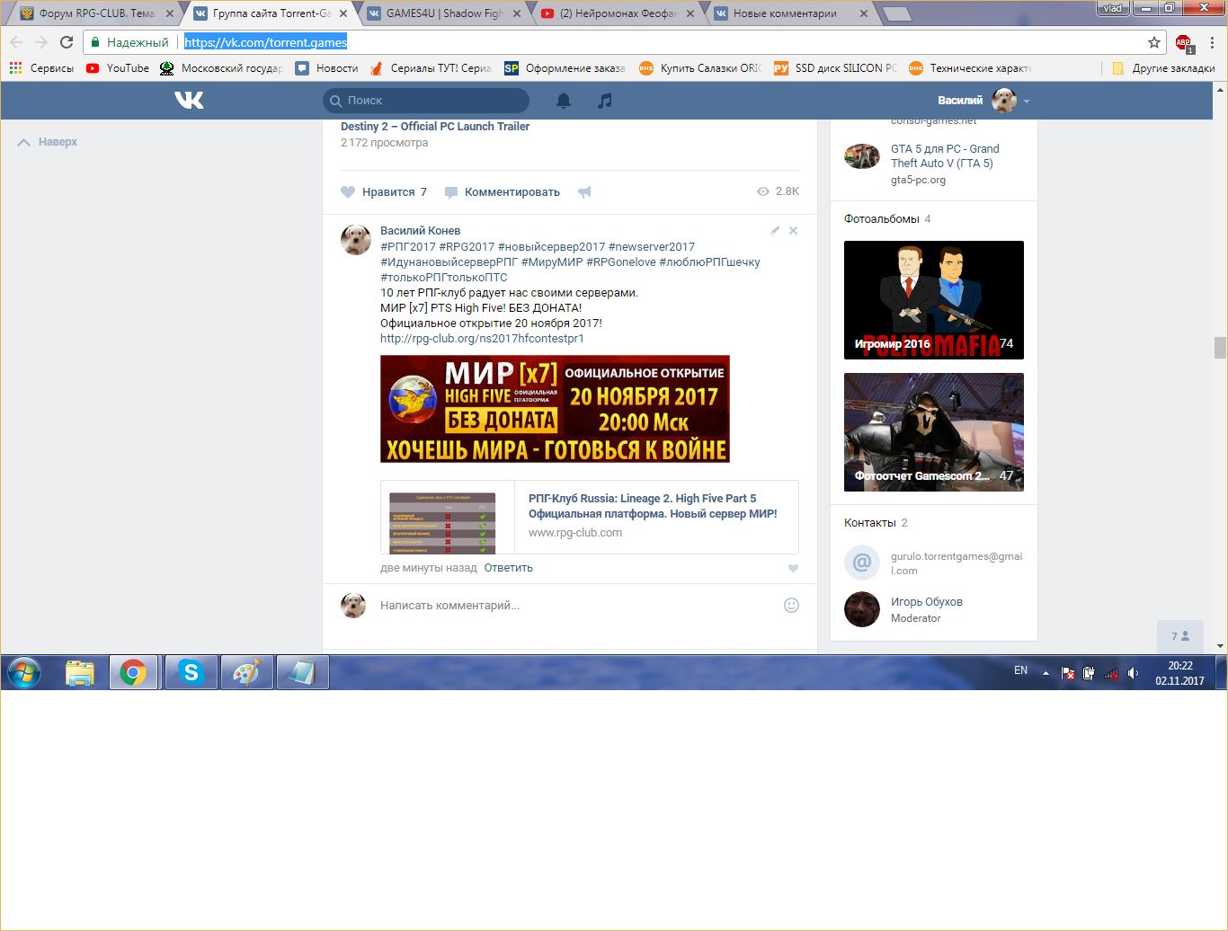Open Paint from the taskbar

246,672
